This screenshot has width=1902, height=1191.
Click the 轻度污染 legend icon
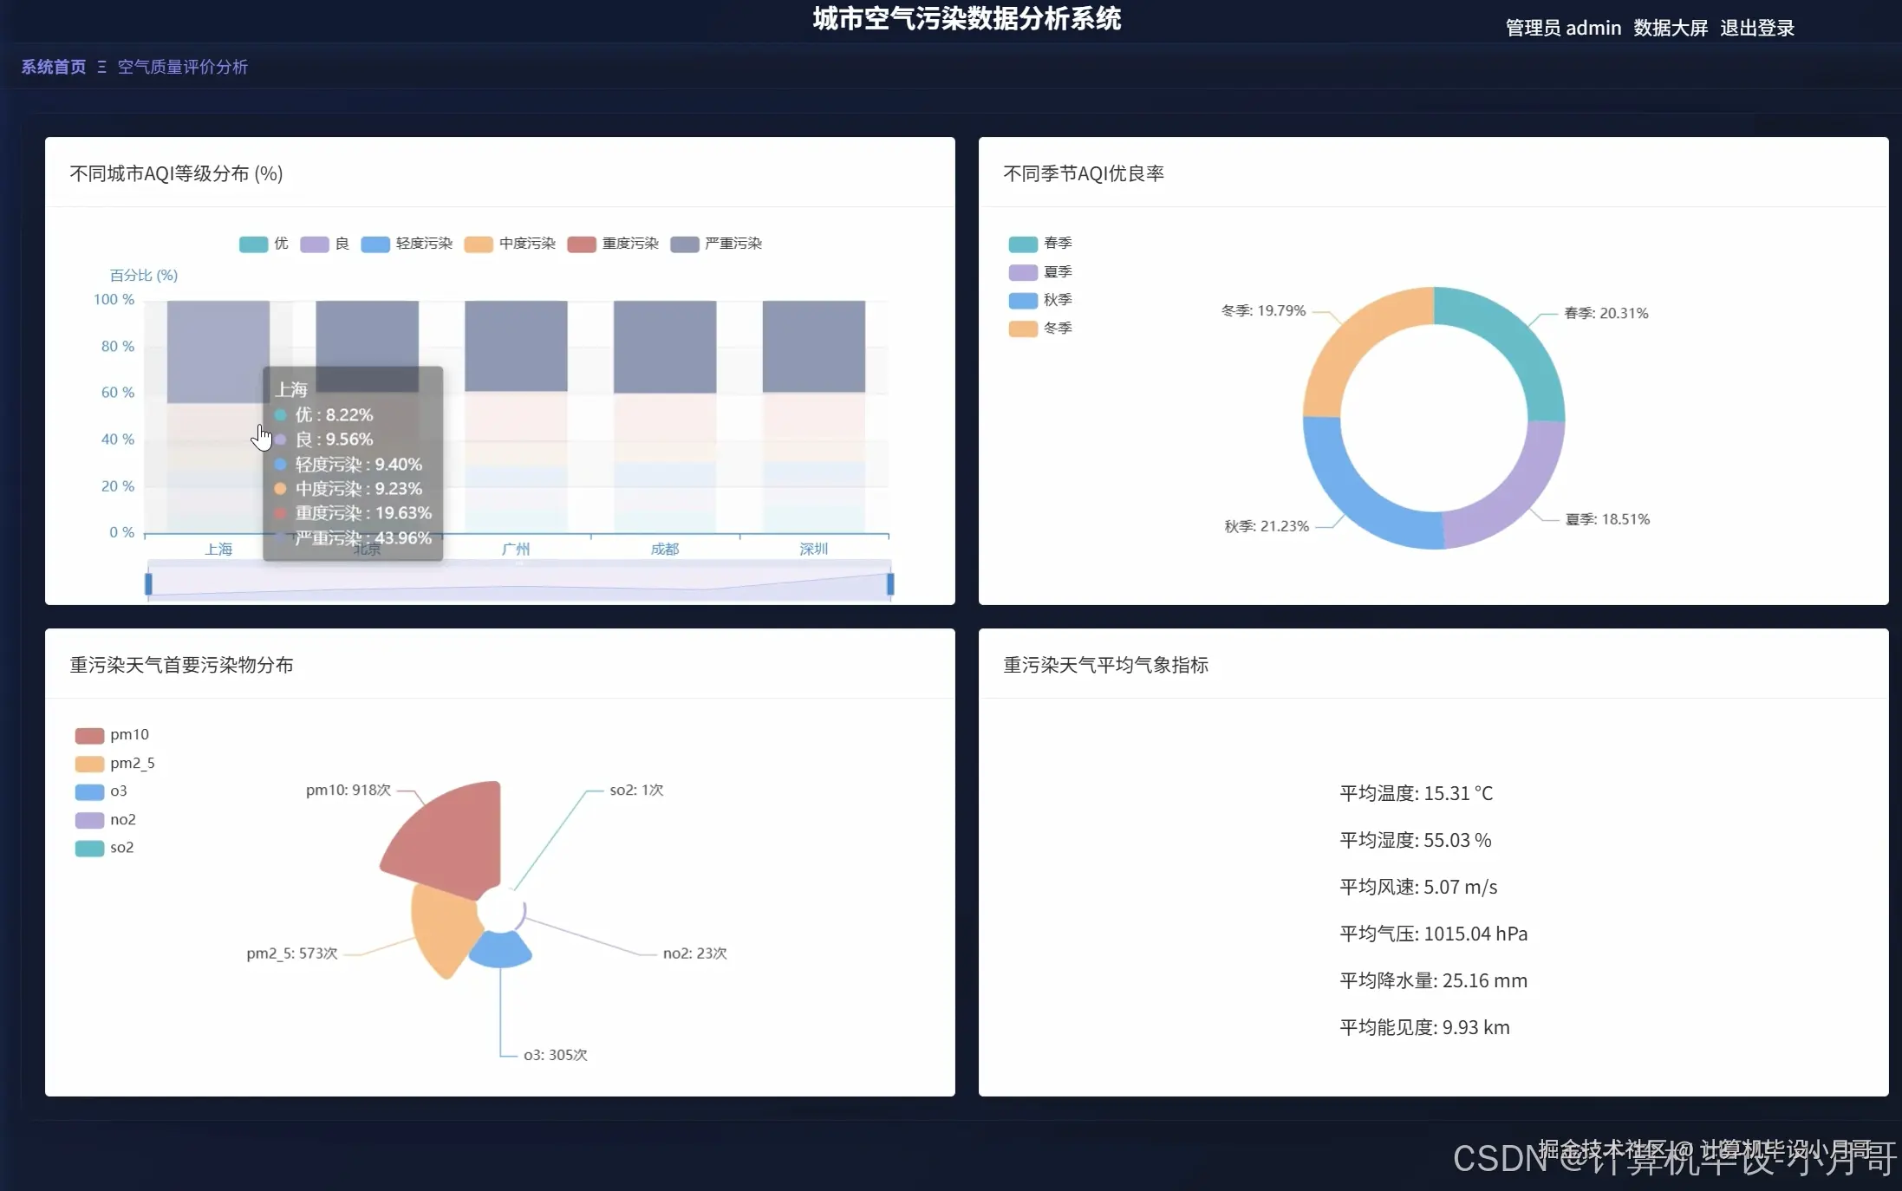[x=375, y=244]
